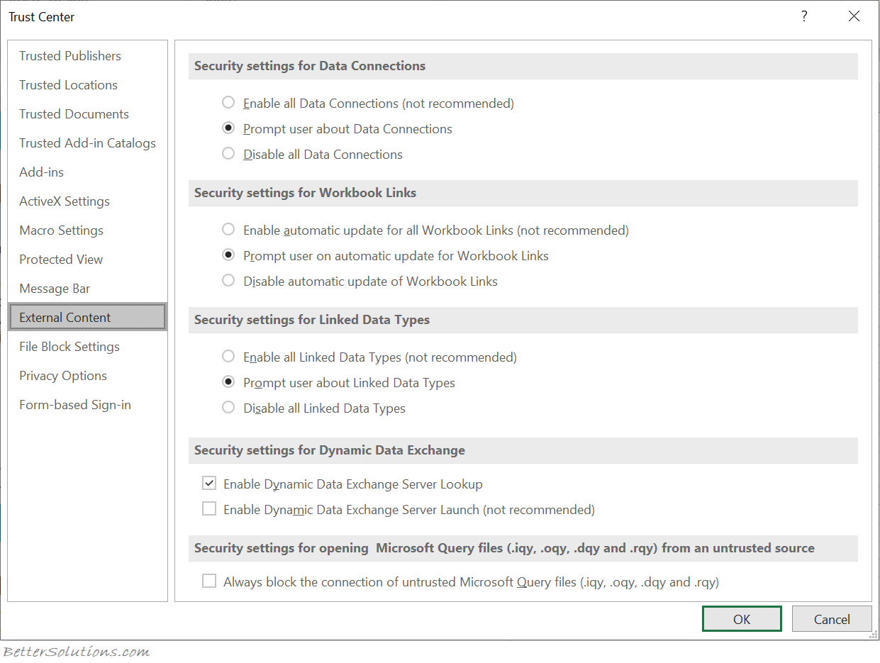The image size is (880, 663).
Task: Confirm settings with the OK button
Action: (x=742, y=619)
